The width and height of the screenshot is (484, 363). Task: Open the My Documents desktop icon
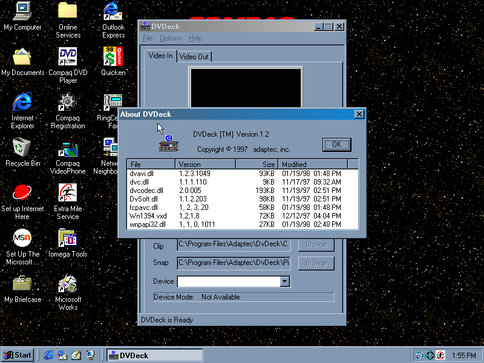[x=22, y=62]
